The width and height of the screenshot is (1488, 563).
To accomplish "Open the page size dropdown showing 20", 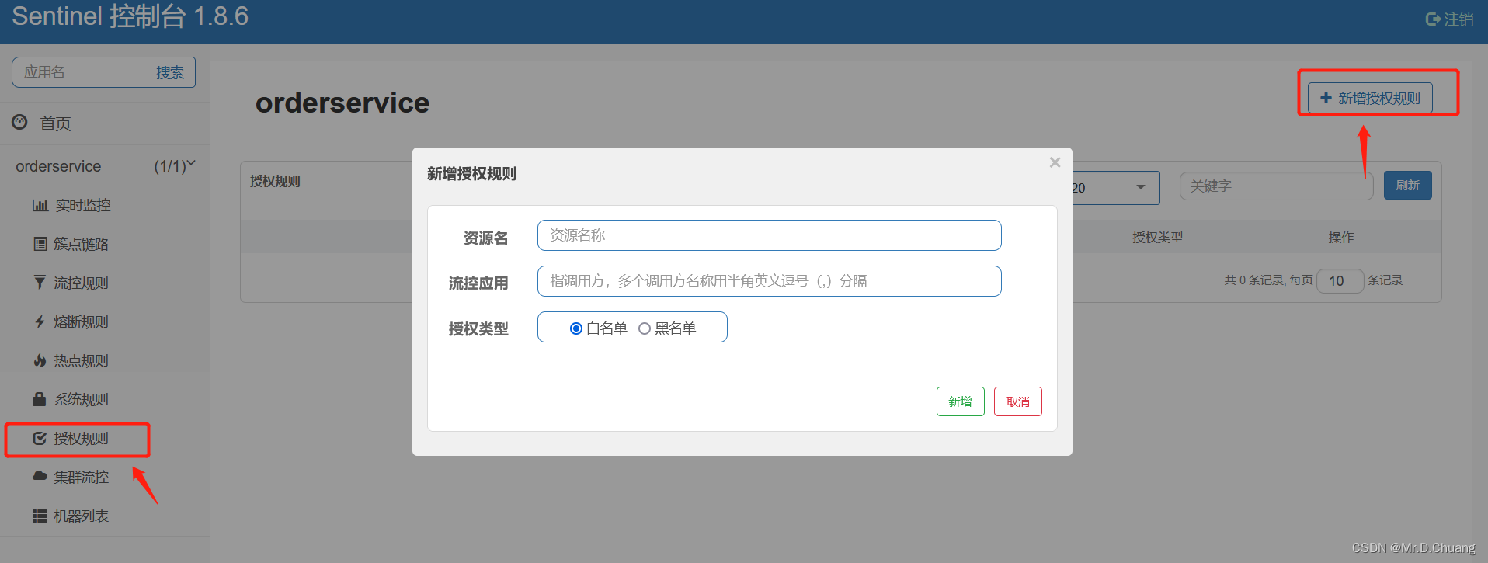I will [1115, 188].
